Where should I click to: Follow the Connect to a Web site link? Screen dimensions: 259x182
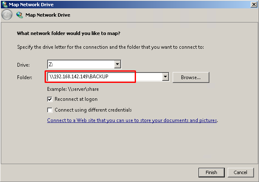(x=132, y=120)
